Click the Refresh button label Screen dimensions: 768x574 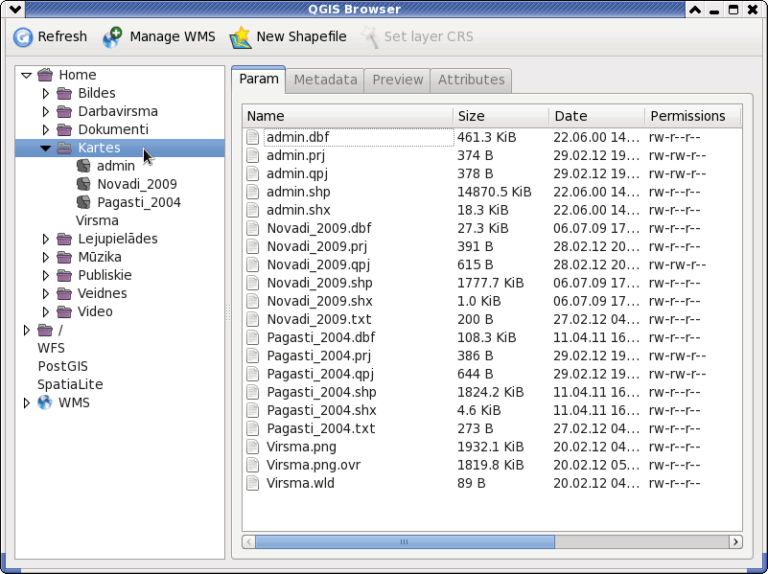[x=62, y=36]
